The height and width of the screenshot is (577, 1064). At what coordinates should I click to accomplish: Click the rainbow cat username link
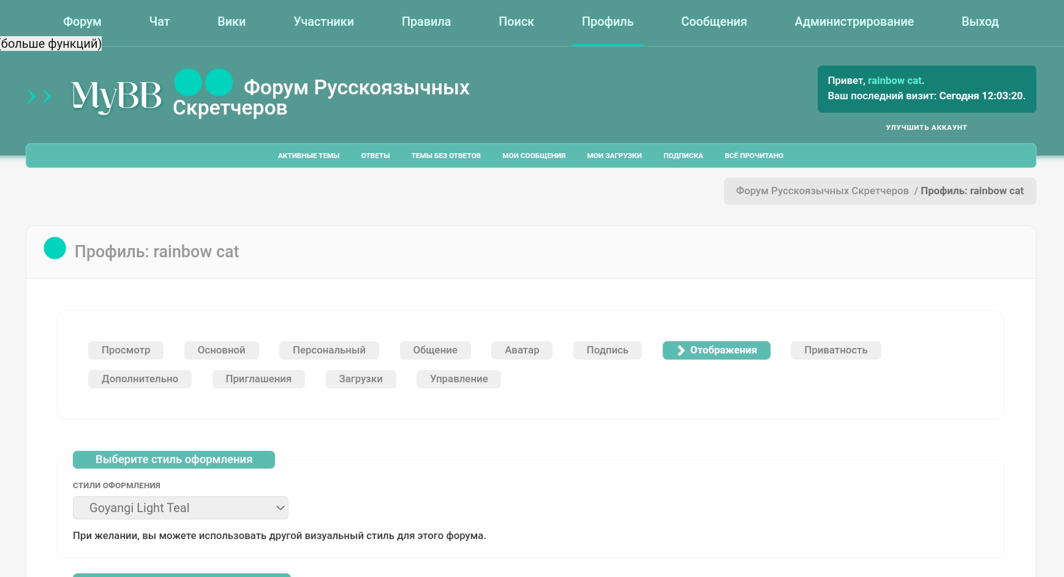pos(894,81)
